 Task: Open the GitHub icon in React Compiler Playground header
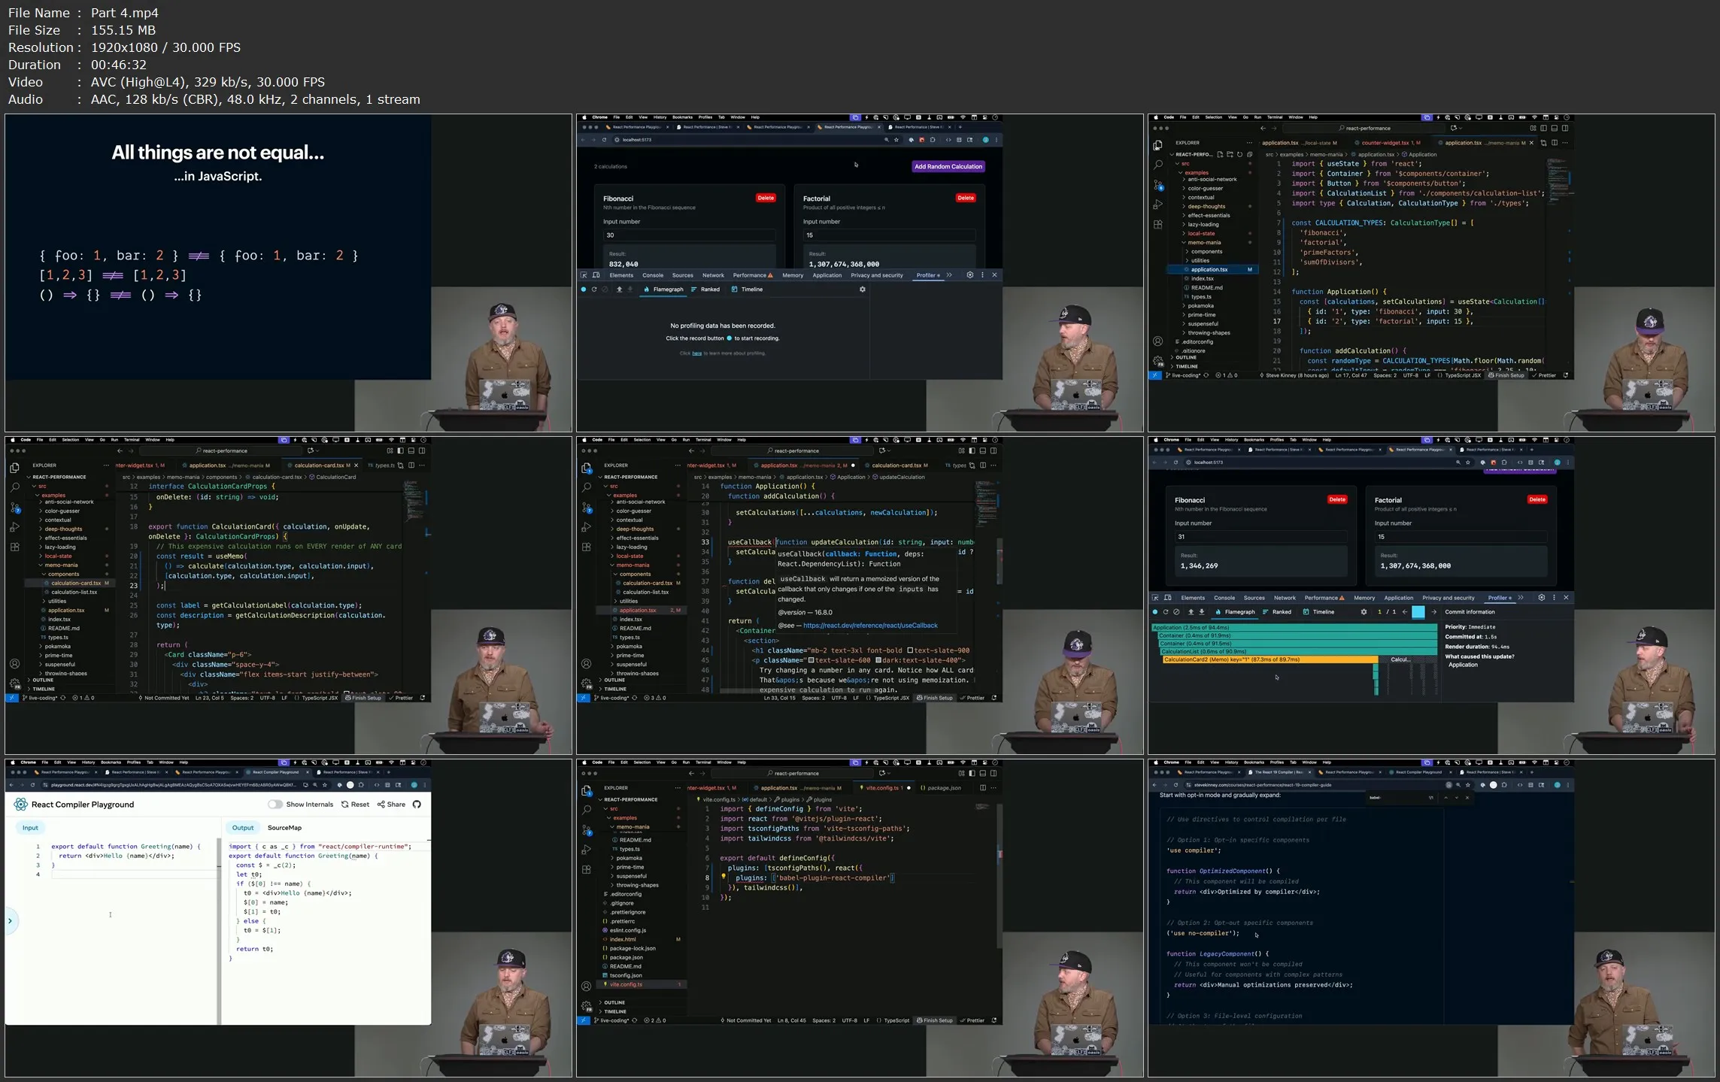417,805
